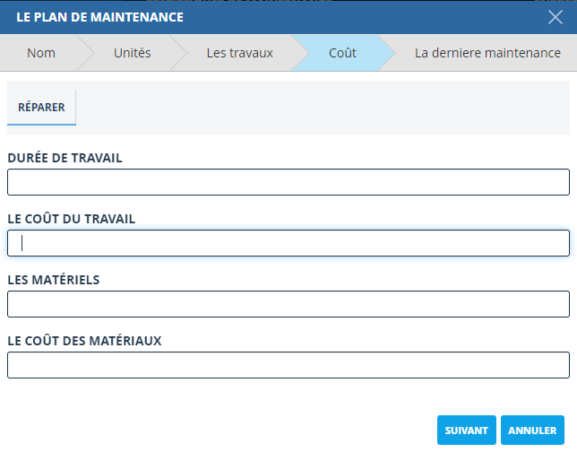Viewport: 577px width, 461px height.
Task: Select the highlighted Coût step
Action: [342, 53]
